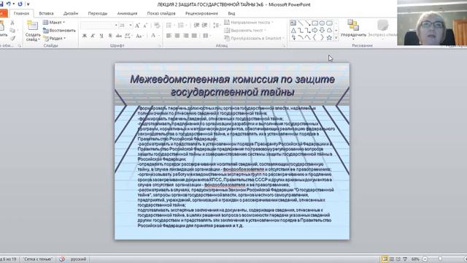Image resolution: width=467 pixels, height=263 pixels.
Task: Open the Макет layout dropdown
Action: (54, 23)
